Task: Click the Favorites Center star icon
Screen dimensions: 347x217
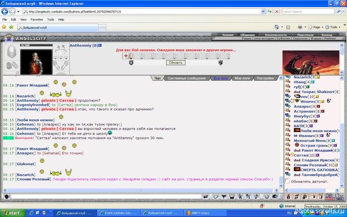Action: (x=4, y=27)
